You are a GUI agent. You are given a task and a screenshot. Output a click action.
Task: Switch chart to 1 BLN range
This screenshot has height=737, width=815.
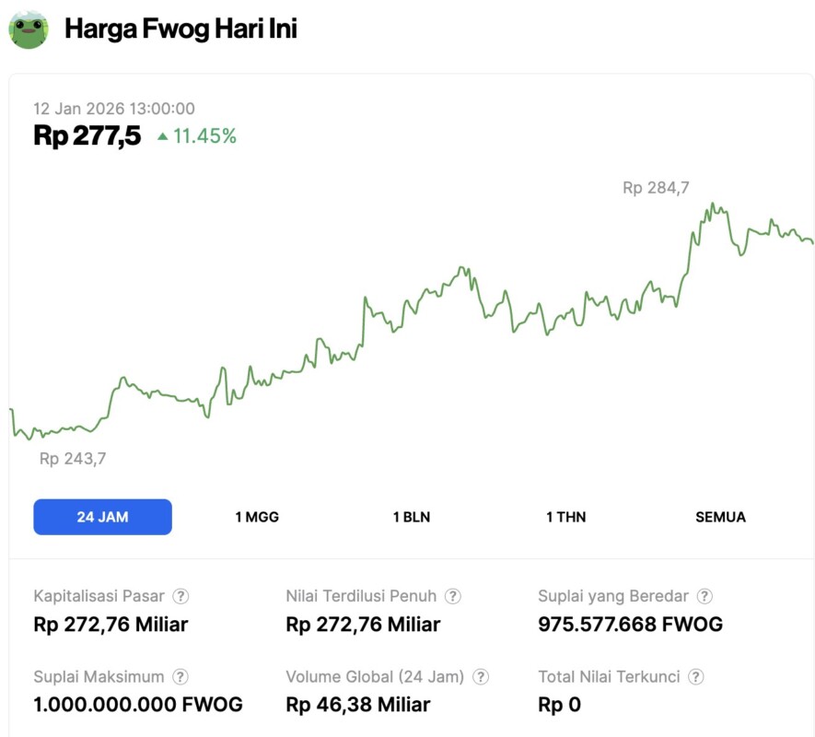point(412,517)
